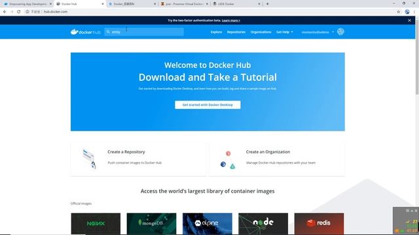The height and width of the screenshot is (235, 419).
Task: Click the user avatar fingerprint icon
Action: point(340,32)
